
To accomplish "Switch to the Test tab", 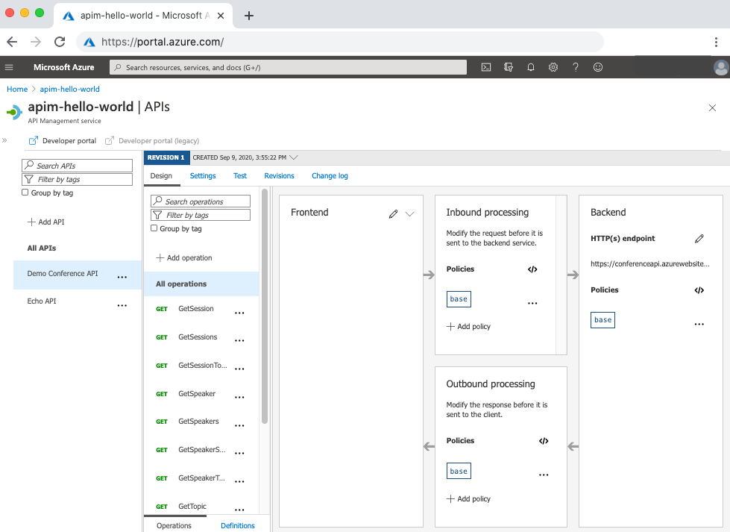I will tap(240, 175).
